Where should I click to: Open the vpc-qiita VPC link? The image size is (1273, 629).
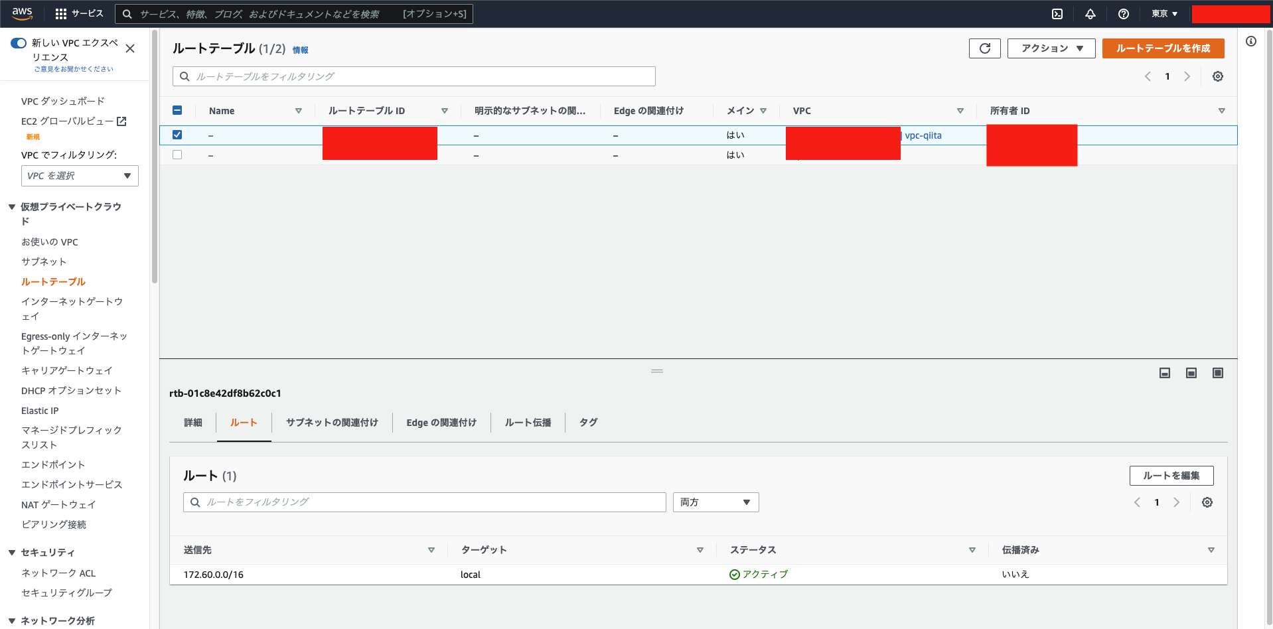[x=923, y=135]
